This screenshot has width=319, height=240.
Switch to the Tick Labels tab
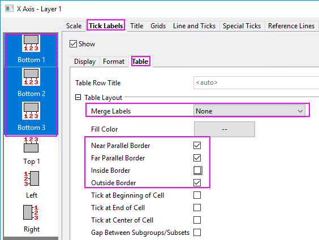click(106, 26)
